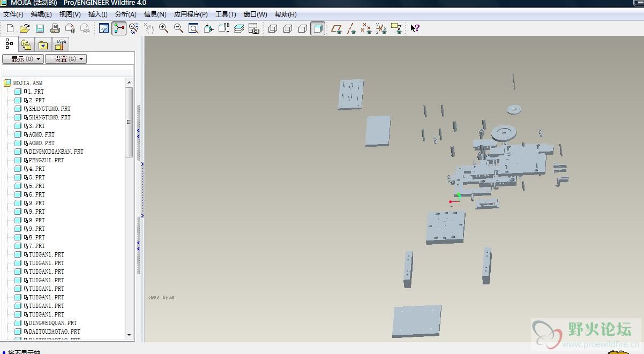Activate orient mode in the toolbar
Viewport: 644px width, 354px height.
[x=134, y=28]
